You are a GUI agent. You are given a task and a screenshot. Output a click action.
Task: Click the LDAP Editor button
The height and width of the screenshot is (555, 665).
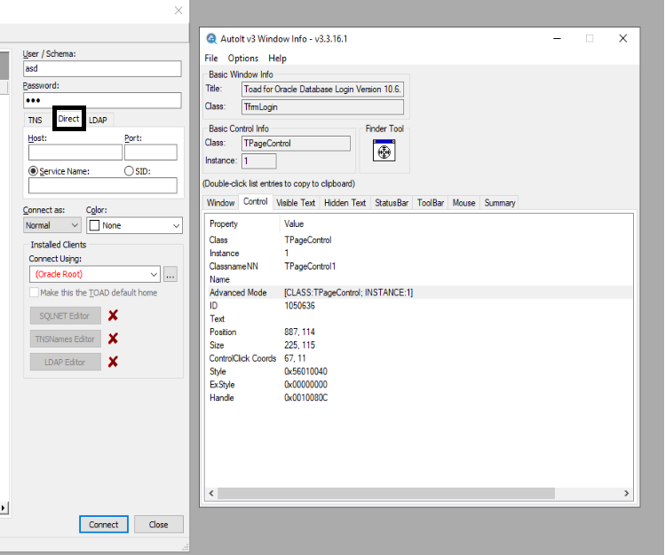click(66, 363)
